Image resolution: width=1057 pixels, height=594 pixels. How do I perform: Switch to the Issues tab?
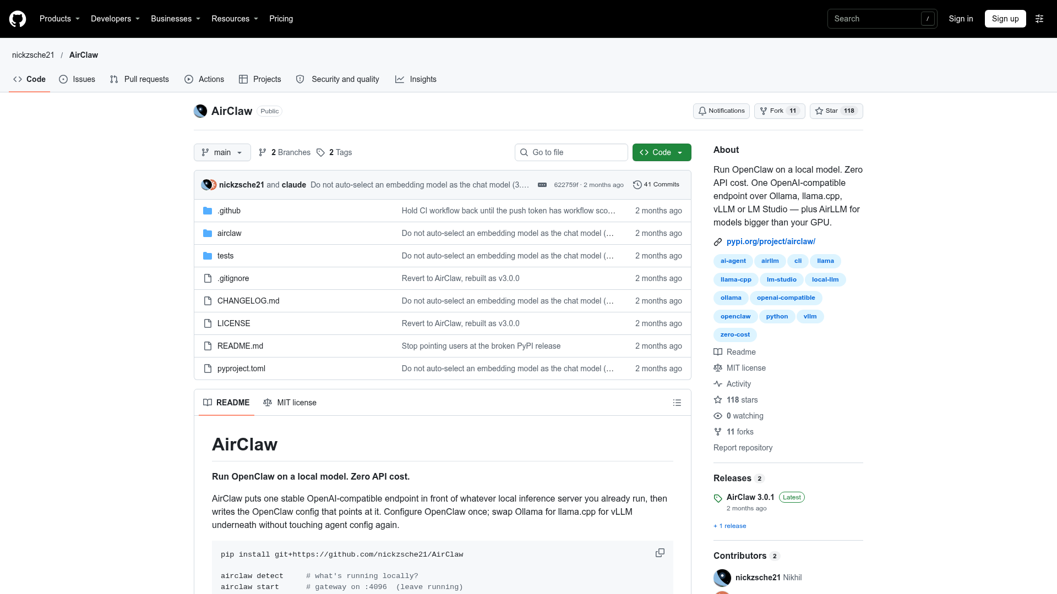(77, 79)
